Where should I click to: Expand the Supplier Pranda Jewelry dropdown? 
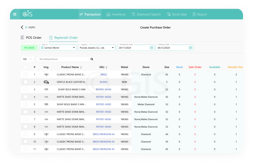113,48
